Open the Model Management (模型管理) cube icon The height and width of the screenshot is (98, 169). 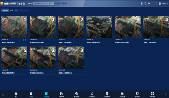[x=77, y=94]
